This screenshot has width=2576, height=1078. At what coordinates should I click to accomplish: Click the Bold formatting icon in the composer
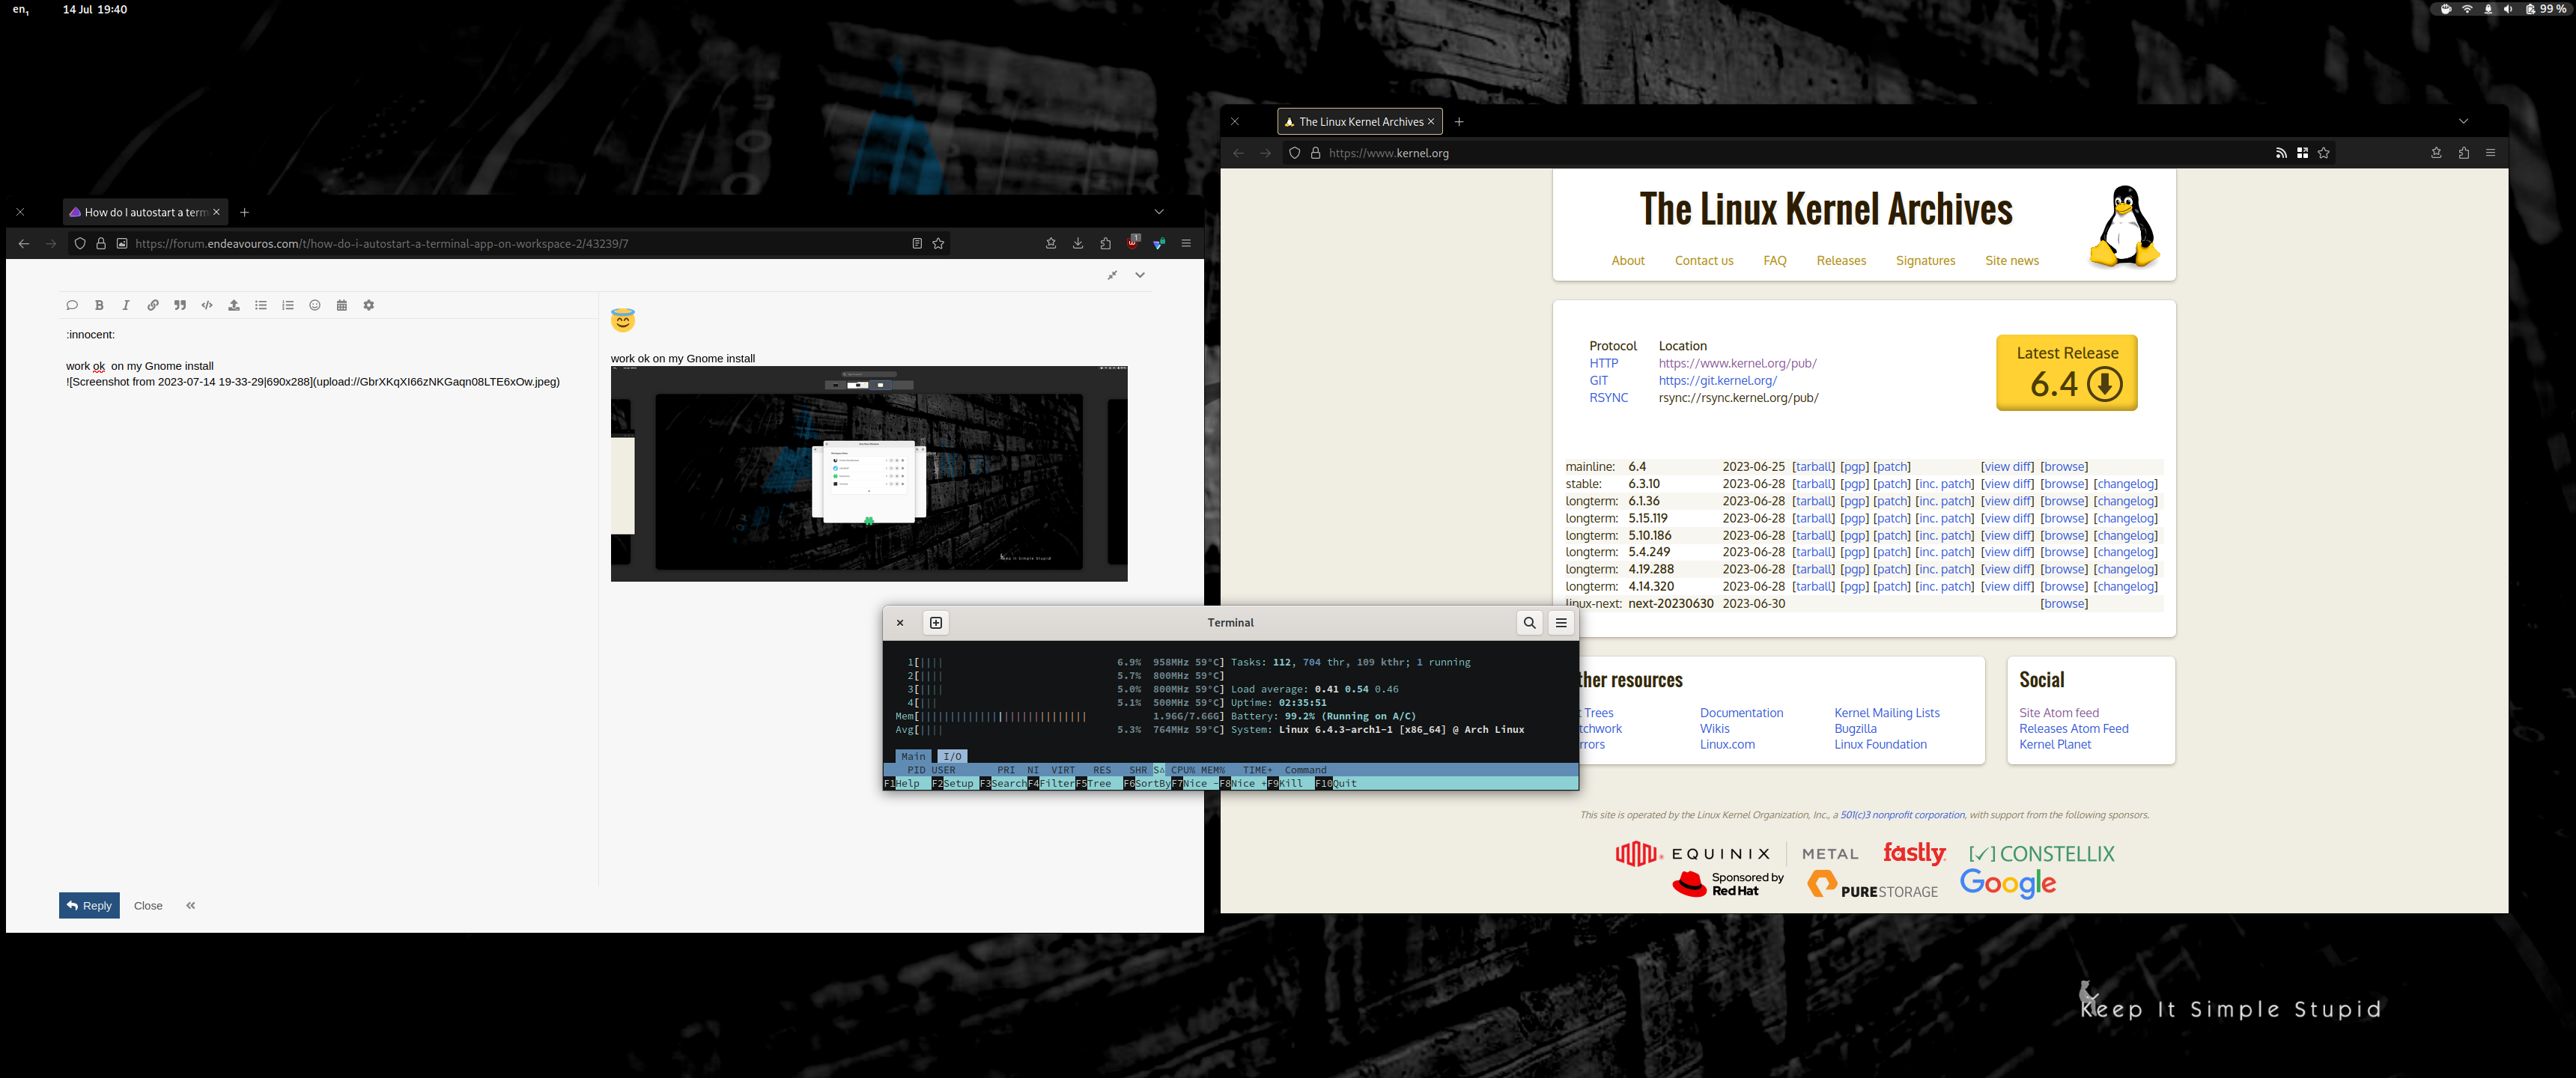pos(99,305)
